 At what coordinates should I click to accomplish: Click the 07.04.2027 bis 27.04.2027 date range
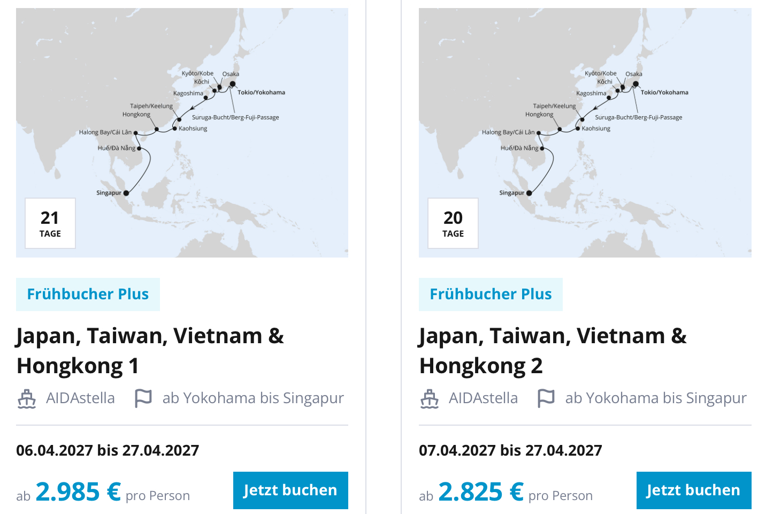point(510,450)
